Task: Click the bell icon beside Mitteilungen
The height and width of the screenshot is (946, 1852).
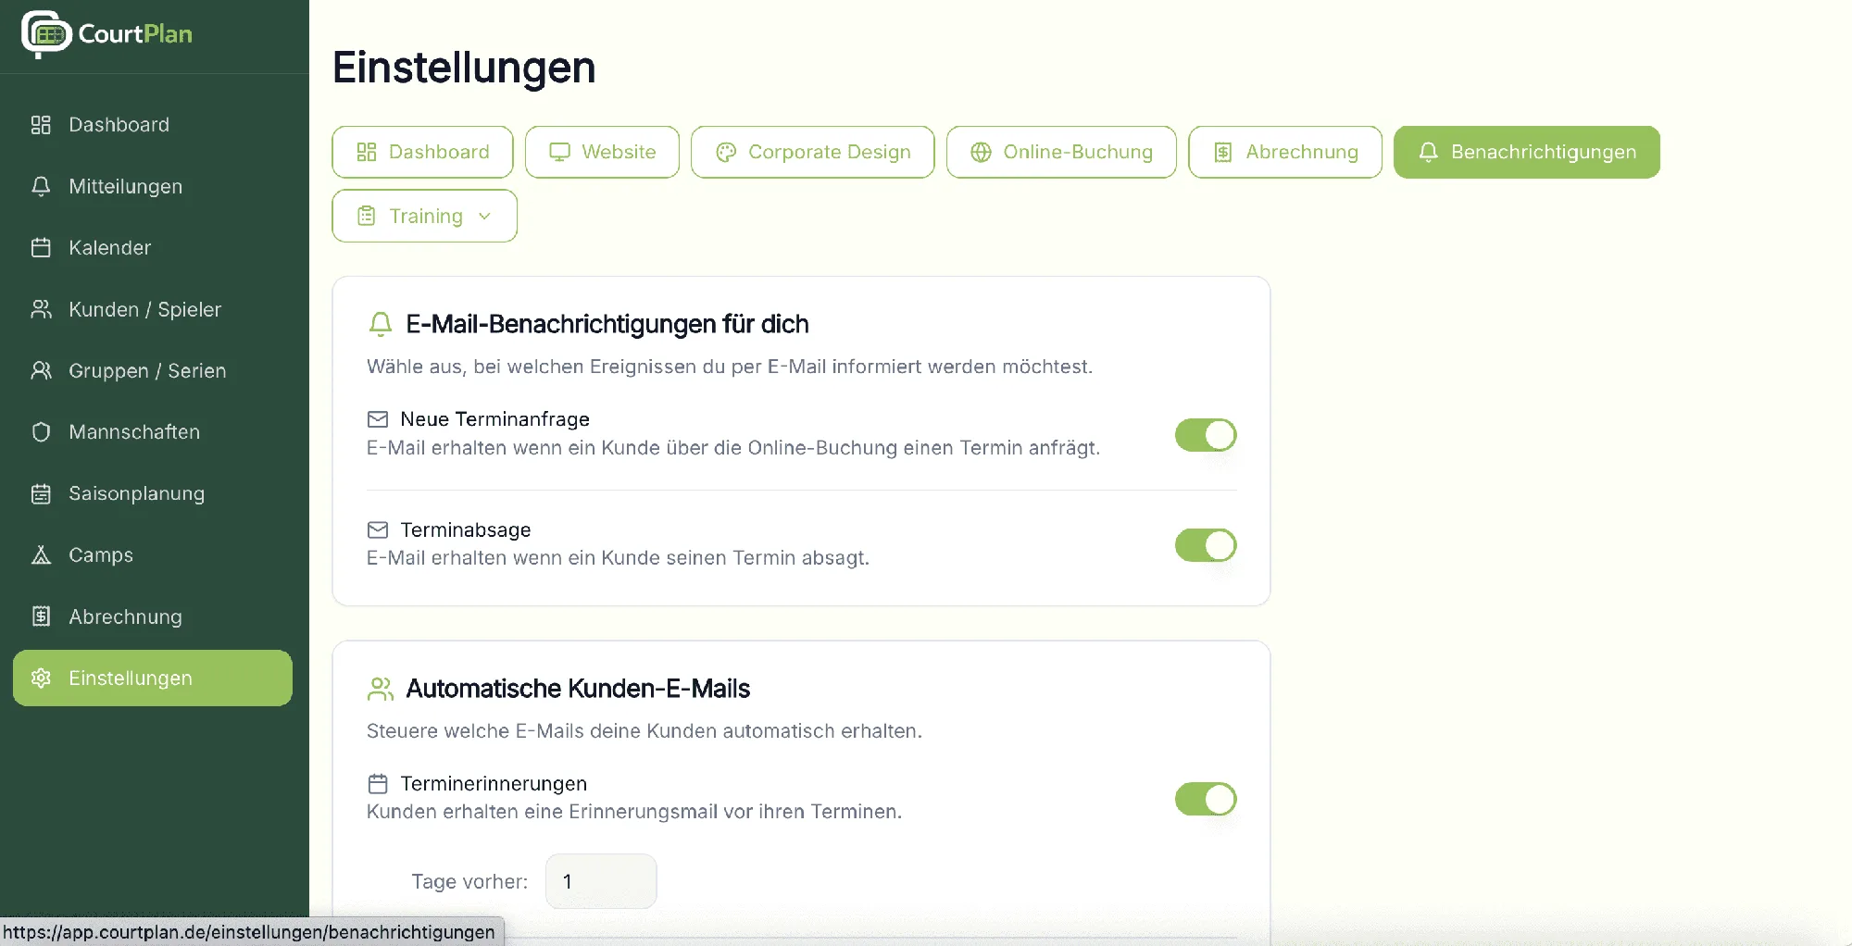Action: 41,186
